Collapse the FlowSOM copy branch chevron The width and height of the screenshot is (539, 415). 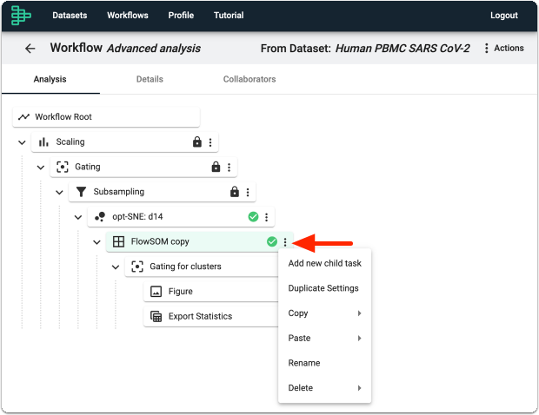click(x=97, y=242)
